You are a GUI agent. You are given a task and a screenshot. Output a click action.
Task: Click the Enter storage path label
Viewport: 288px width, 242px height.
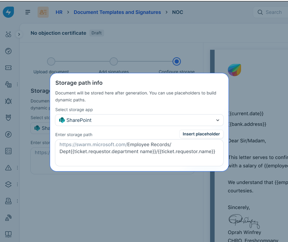coord(74,135)
